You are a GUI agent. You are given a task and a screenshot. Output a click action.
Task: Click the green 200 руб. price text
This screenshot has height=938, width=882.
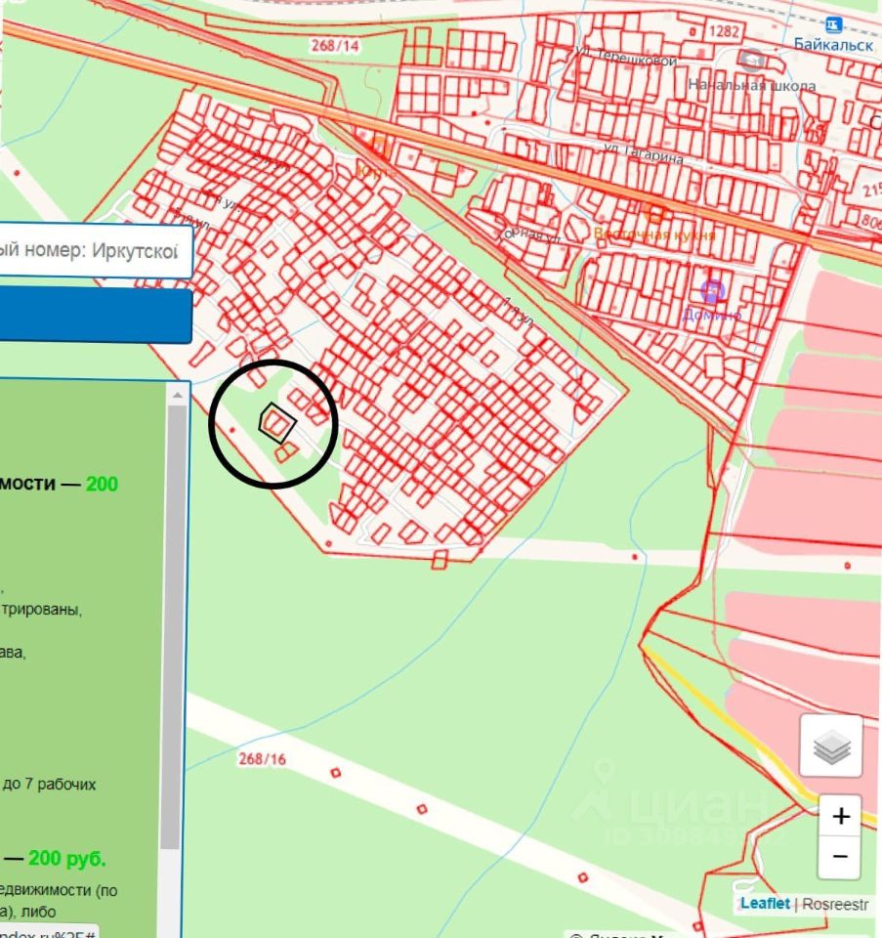click(67, 859)
